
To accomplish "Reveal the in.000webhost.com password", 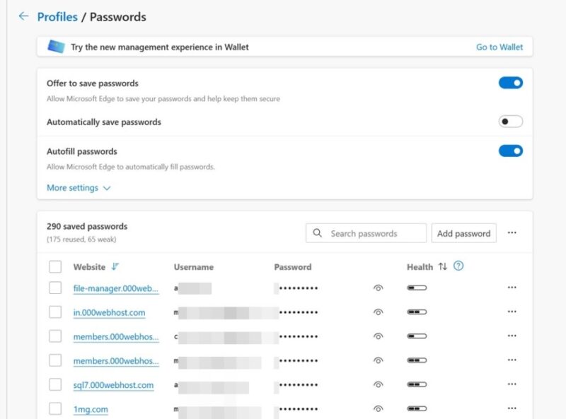I will click(378, 312).
